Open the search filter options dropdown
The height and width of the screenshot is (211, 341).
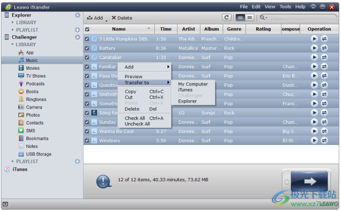pyautogui.click(x=264, y=17)
